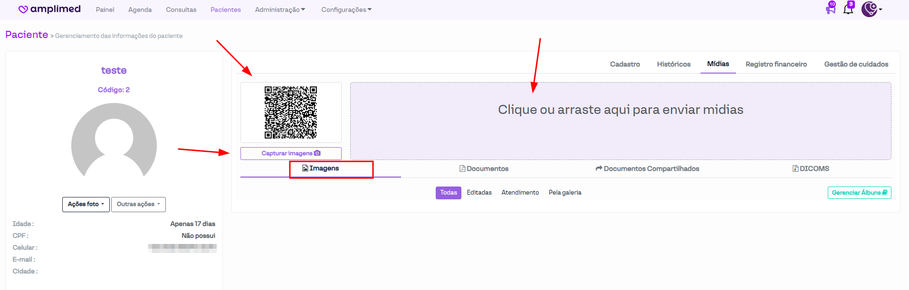Screen dimensions: 909x290
Task: Expand the Administração dropdown menu
Action: pyautogui.click(x=280, y=9)
